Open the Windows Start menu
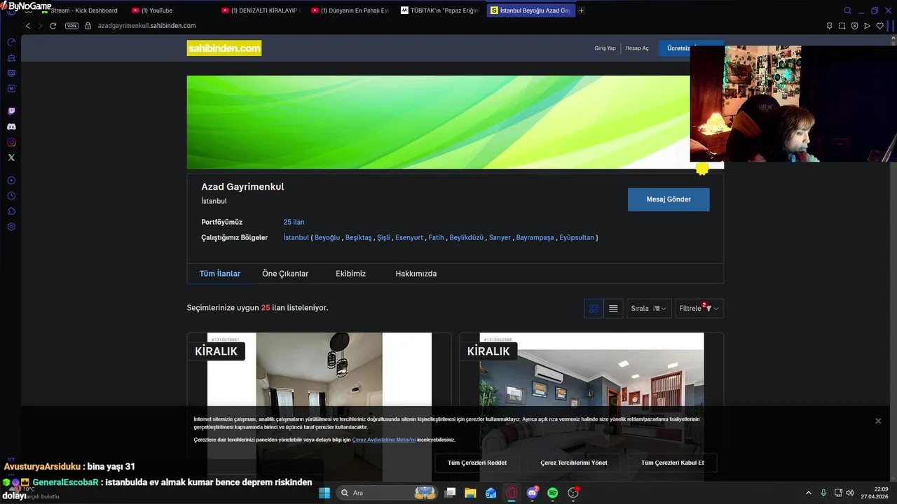Screen dimensions: 897x504 (324, 493)
